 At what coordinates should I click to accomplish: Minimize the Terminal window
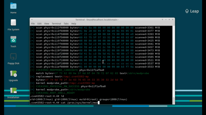[166, 20]
